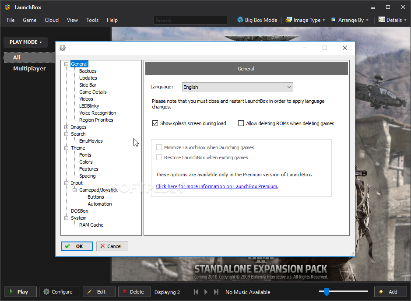Image resolution: width=411 pixels, height=301 pixels.
Task: Click the Search input field
Action: click(x=190, y=20)
